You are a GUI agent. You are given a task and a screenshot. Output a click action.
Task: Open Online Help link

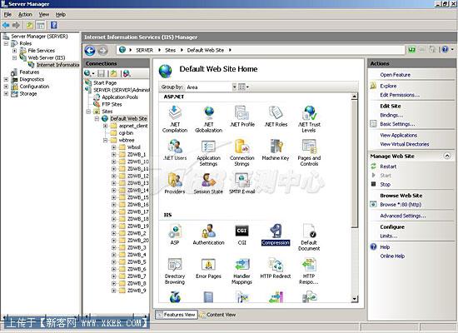coord(392,256)
